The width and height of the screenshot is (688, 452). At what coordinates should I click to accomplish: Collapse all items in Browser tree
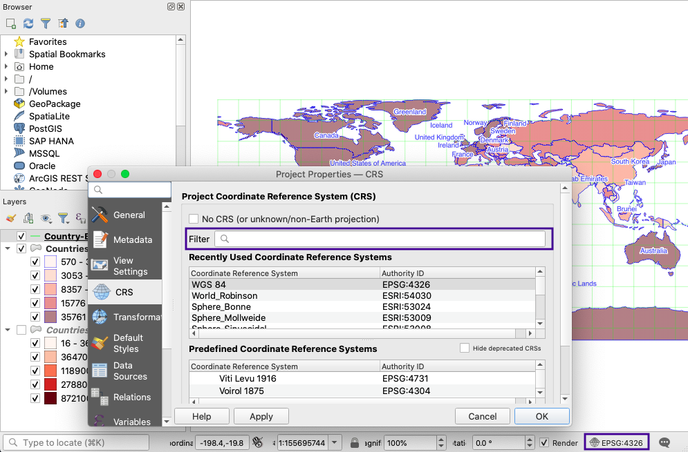click(62, 23)
